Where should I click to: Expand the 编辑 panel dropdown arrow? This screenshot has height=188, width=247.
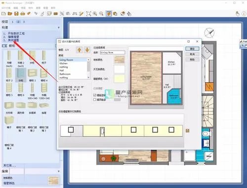pos(59,171)
